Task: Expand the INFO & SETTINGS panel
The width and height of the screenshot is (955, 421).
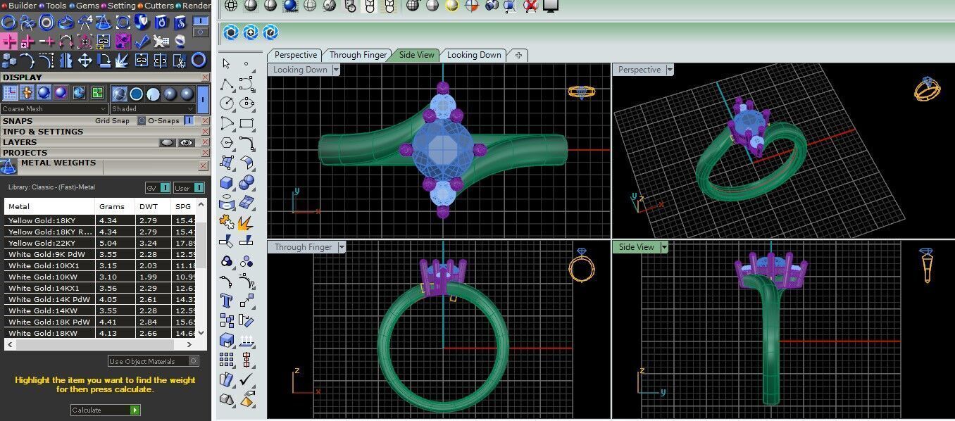Action: tap(43, 132)
